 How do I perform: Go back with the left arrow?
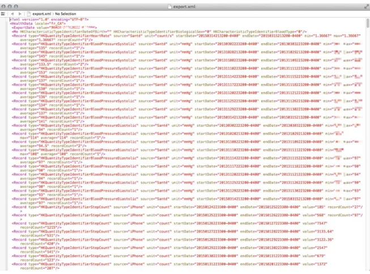pos(12,14)
